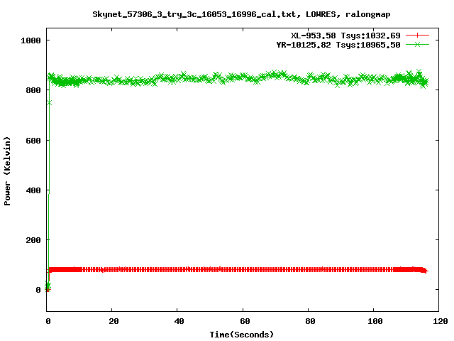Select the YR-10125.82 Tsys:10965.50 legend entry

coord(338,45)
